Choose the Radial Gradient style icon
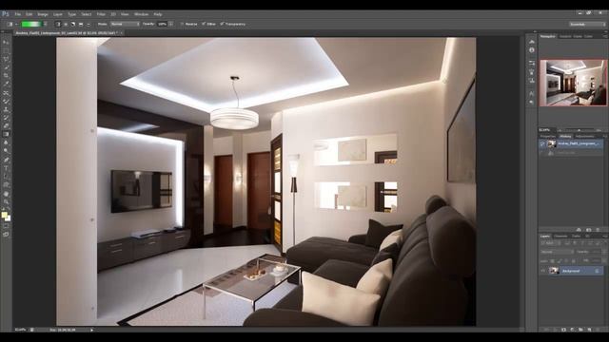Image resolution: width=609 pixels, height=342 pixels. click(66, 24)
